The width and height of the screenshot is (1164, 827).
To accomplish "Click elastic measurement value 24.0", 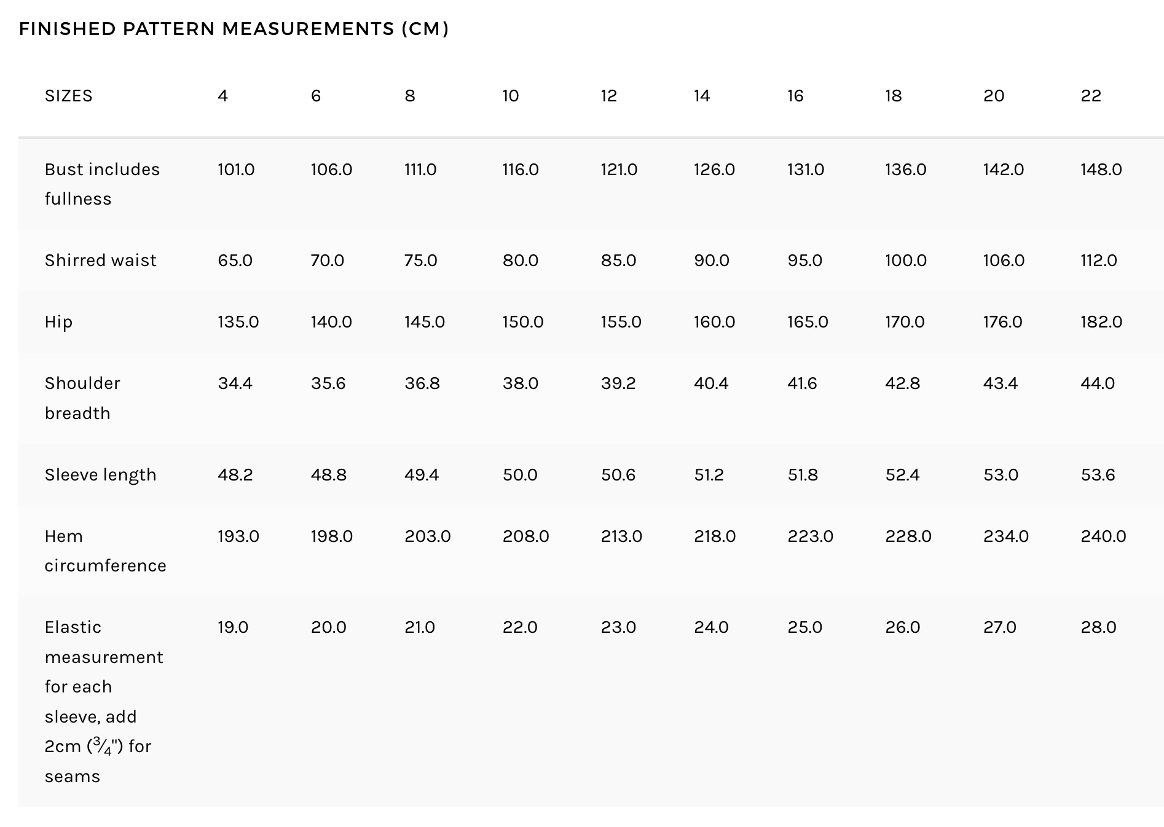I will [x=711, y=627].
